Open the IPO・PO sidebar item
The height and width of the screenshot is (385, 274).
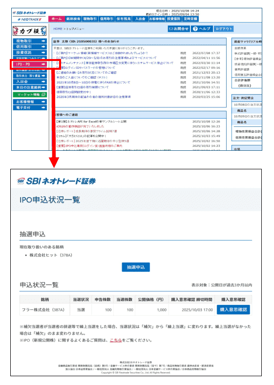[x=30, y=64]
